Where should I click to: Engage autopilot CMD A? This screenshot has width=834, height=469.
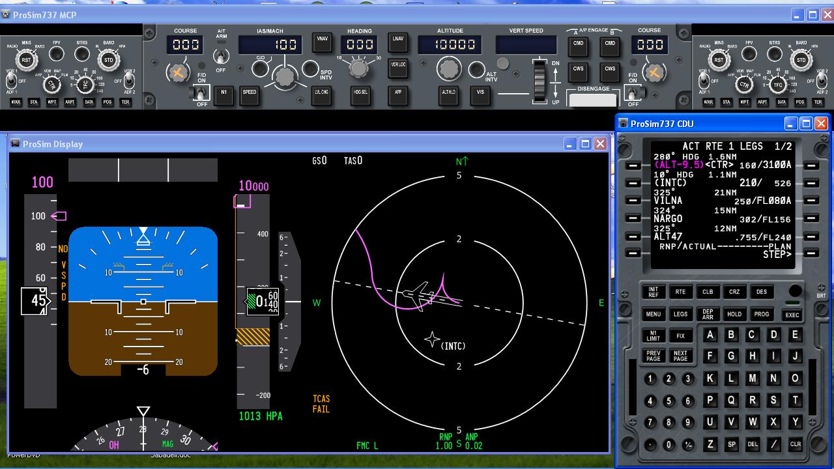point(578,44)
